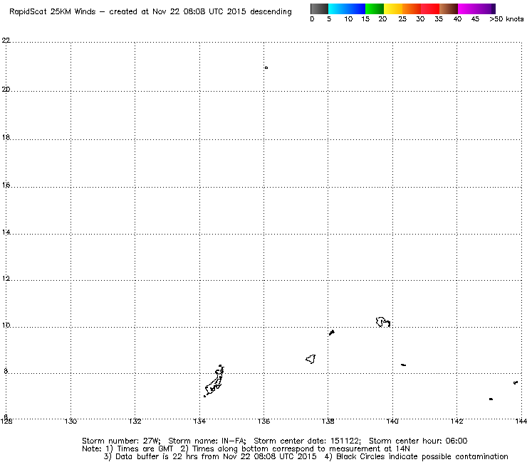
Task: Click the orange 25-30 knots legend segment
Action: (412, 9)
